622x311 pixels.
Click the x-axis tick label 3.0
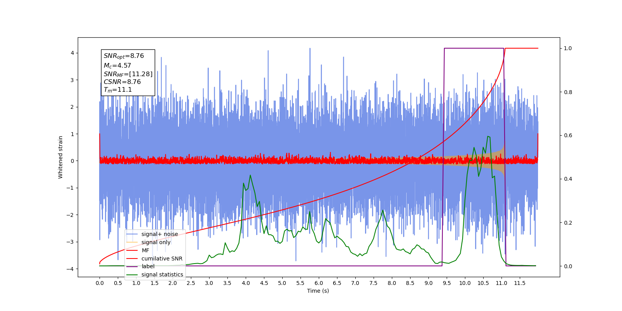(209, 283)
